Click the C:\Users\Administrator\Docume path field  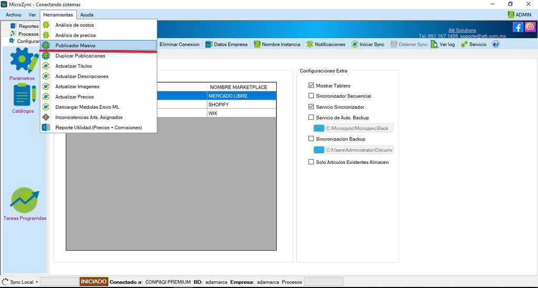359,150
